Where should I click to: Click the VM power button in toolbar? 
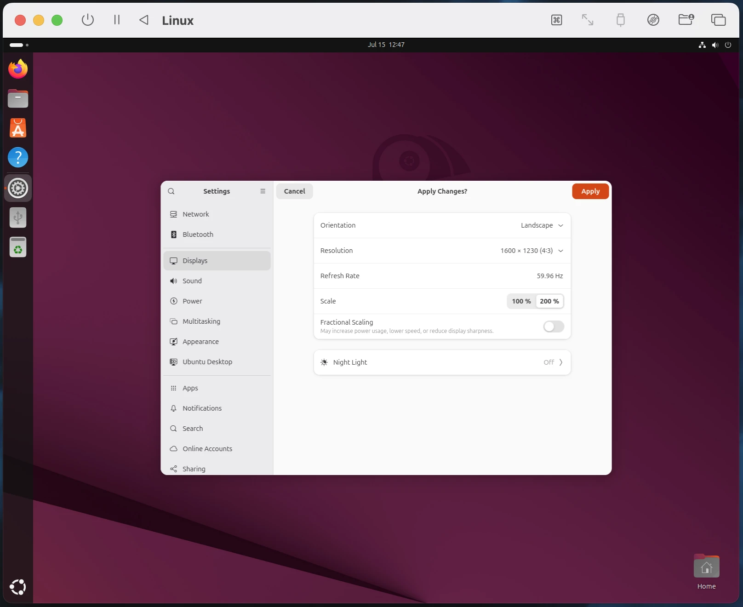[88, 20]
